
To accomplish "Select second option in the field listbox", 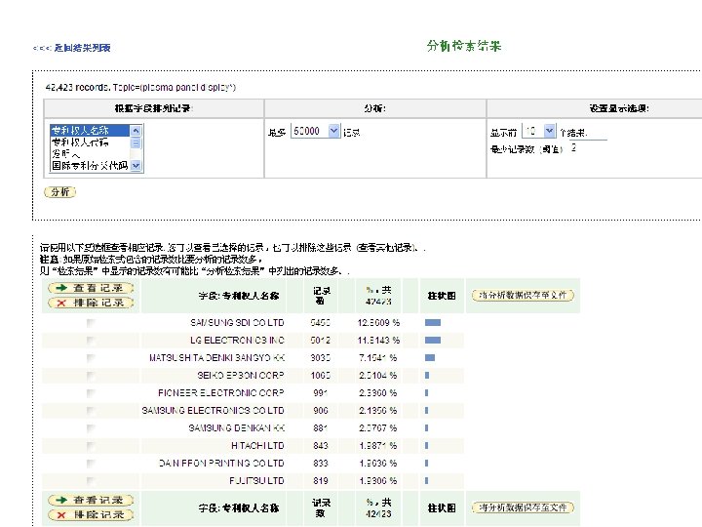I will [90, 142].
